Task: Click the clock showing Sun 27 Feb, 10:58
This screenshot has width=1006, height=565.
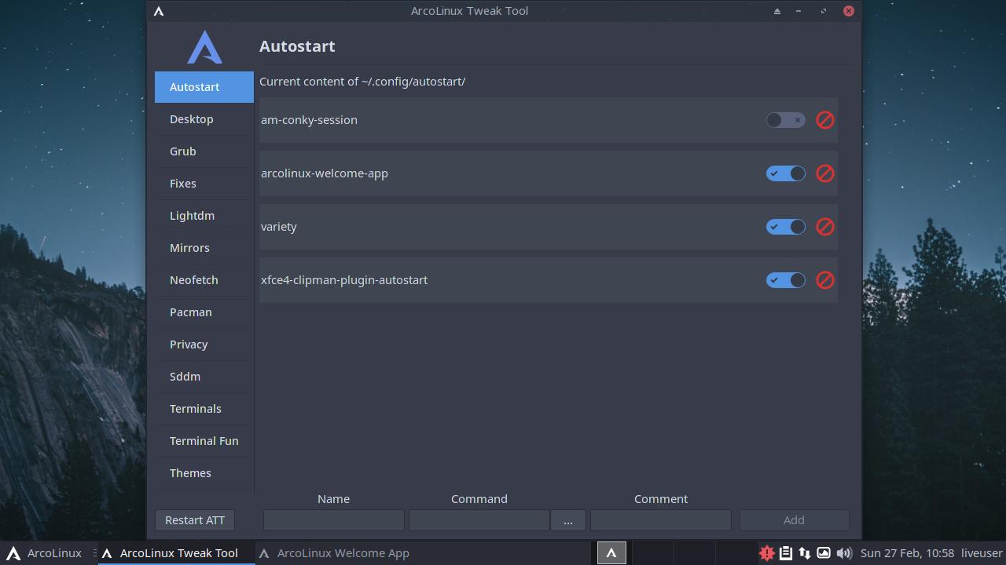Action: click(907, 553)
